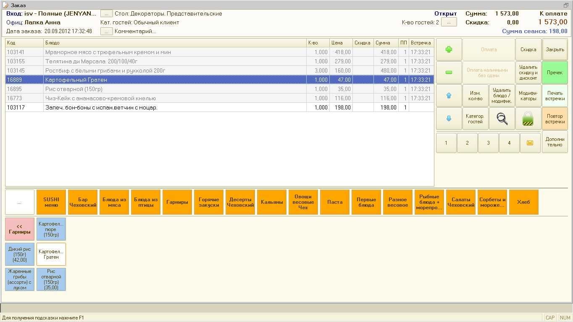Click the Закрыть button
This screenshot has height=322, width=573.
click(555, 49)
